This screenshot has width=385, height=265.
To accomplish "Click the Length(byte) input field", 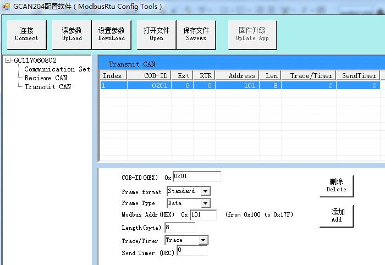I will [x=179, y=227].
